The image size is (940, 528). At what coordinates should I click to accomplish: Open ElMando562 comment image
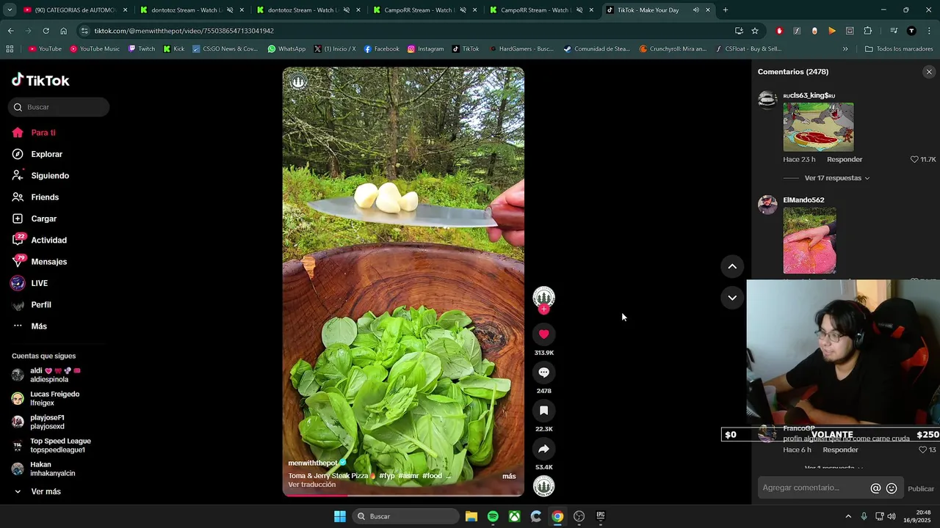[x=809, y=241]
